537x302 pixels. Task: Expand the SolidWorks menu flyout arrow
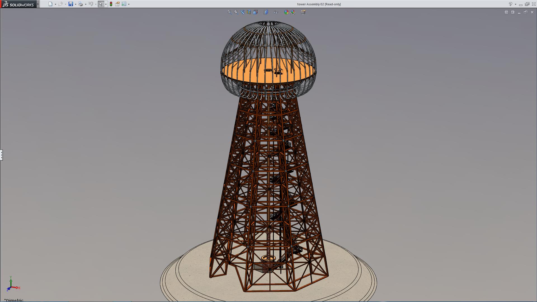(38, 4)
